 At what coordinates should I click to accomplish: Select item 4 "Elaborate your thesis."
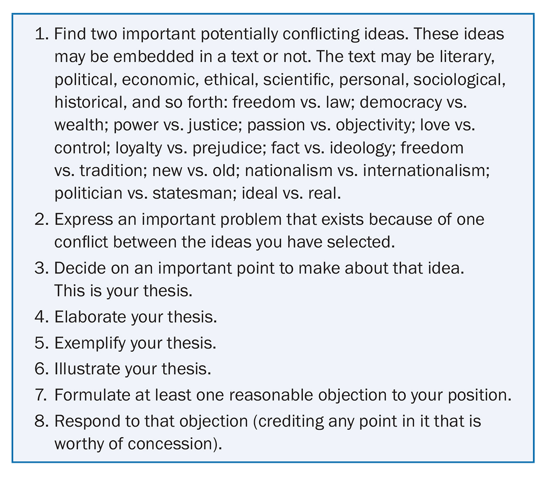click(x=135, y=317)
